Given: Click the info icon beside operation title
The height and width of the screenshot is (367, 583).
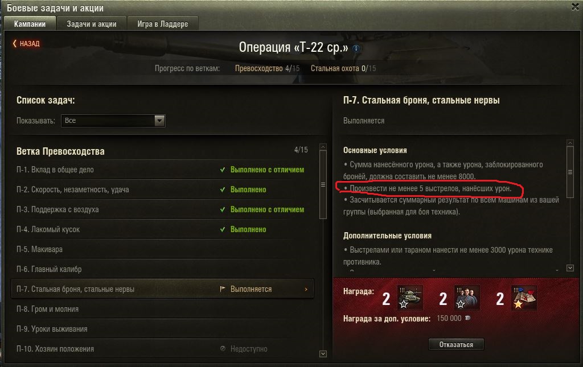Looking at the screenshot, I should click(356, 48).
